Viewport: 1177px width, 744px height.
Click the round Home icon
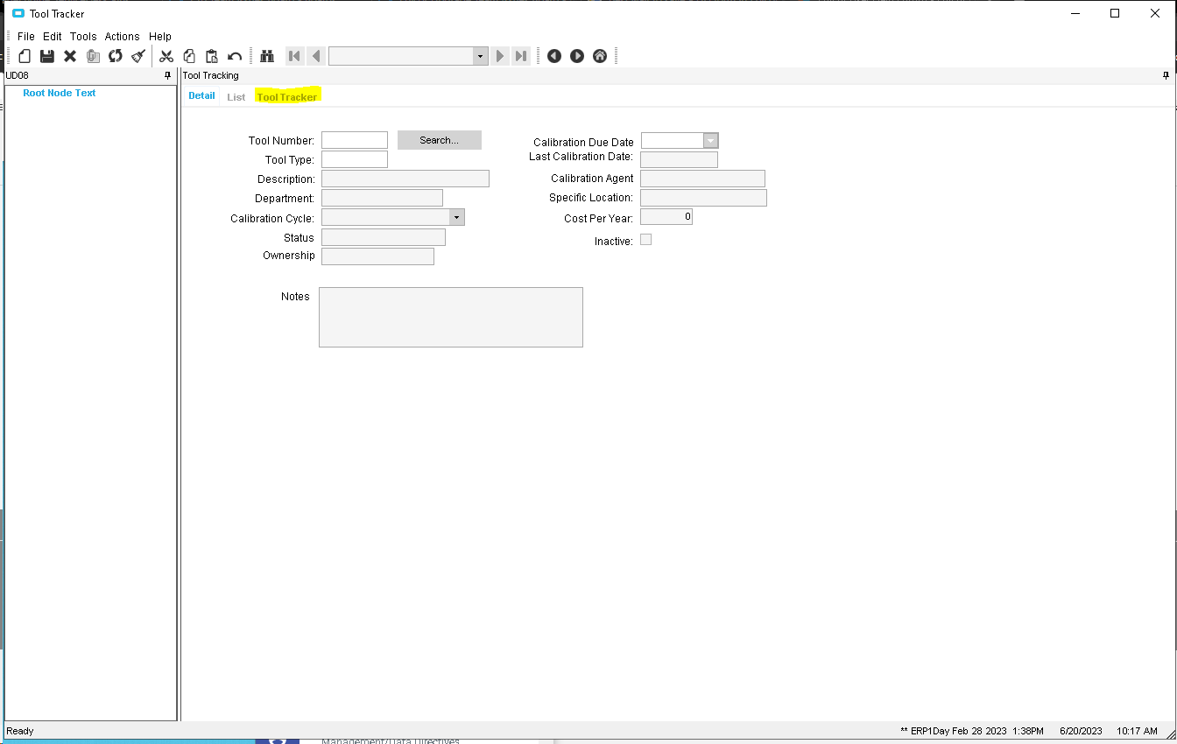click(x=600, y=56)
